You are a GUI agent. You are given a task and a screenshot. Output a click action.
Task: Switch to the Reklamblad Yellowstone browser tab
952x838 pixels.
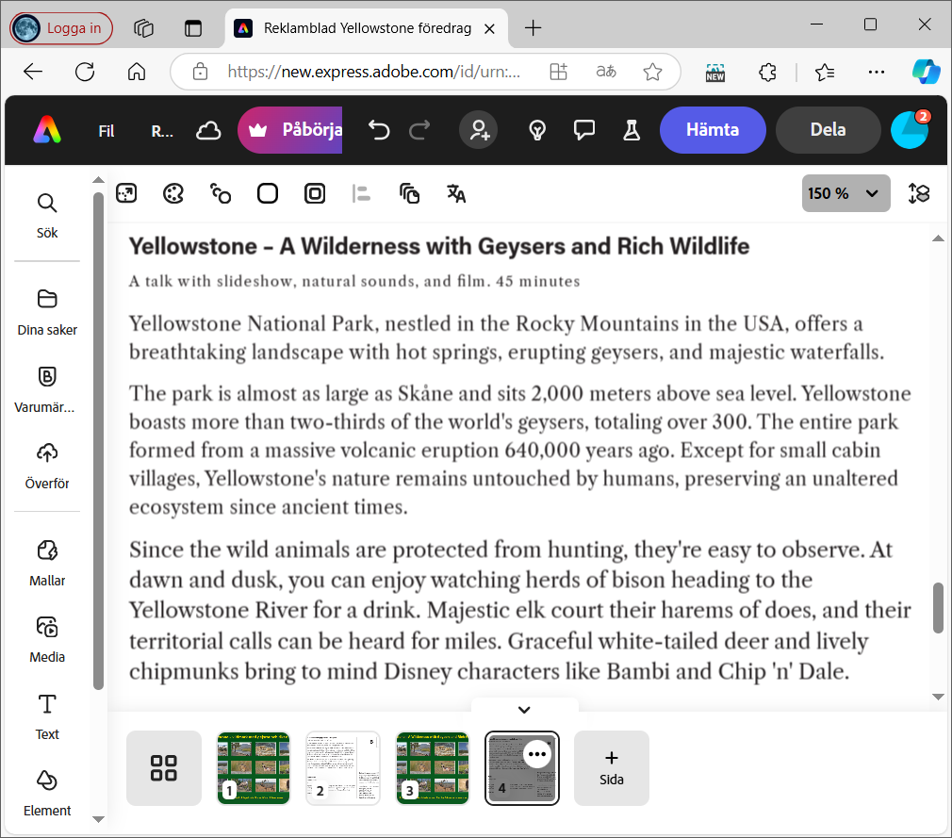pos(366,28)
